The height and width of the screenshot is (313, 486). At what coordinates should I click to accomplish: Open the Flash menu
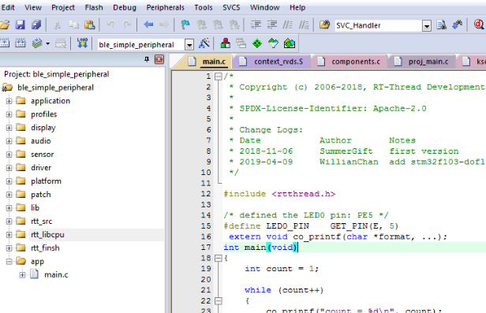coord(94,7)
